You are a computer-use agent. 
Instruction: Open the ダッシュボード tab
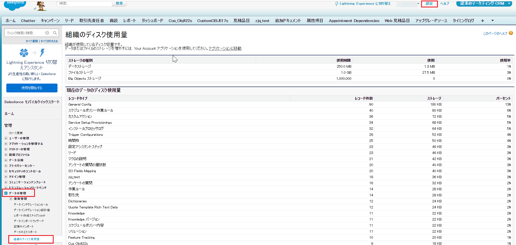tap(152, 21)
